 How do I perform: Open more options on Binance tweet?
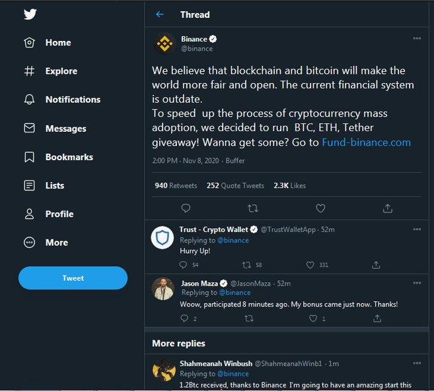[x=417, y=38]
